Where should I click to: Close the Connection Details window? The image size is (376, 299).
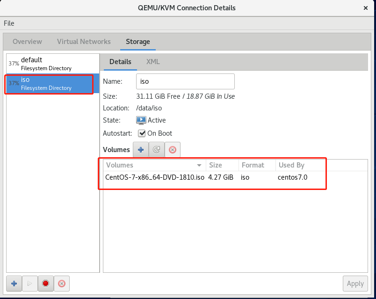coord(365,8)
